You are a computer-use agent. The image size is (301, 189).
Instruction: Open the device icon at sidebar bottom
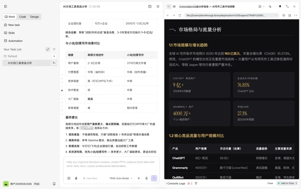click(x=54, y=184)
